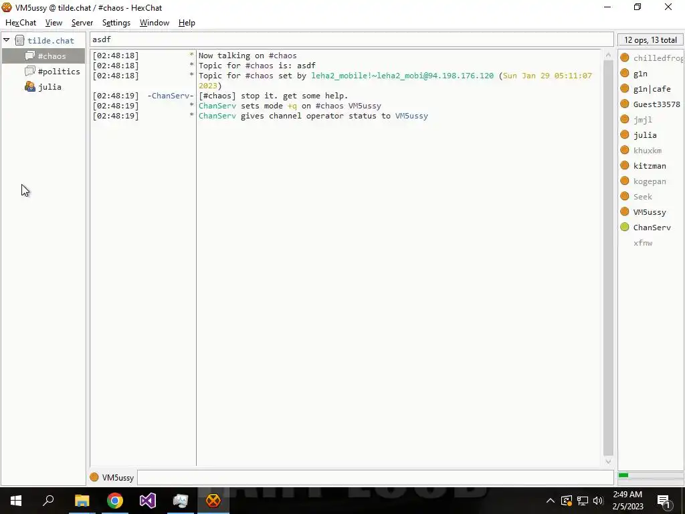Launch Google Chrome from the taskbar
Viewport: 685px width, 514px height.
[x=115, y=501]
